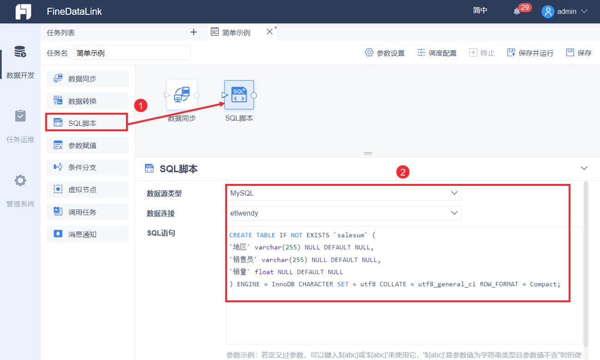
Task: Click the 保存 button label
Action: [584, 53]
